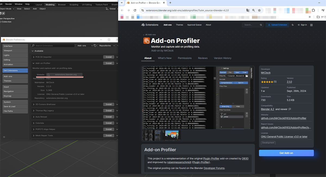326x177 pixels.
Task: Open the github.com/MrClock8163/AddonProfiler website link
Action: 284,118
